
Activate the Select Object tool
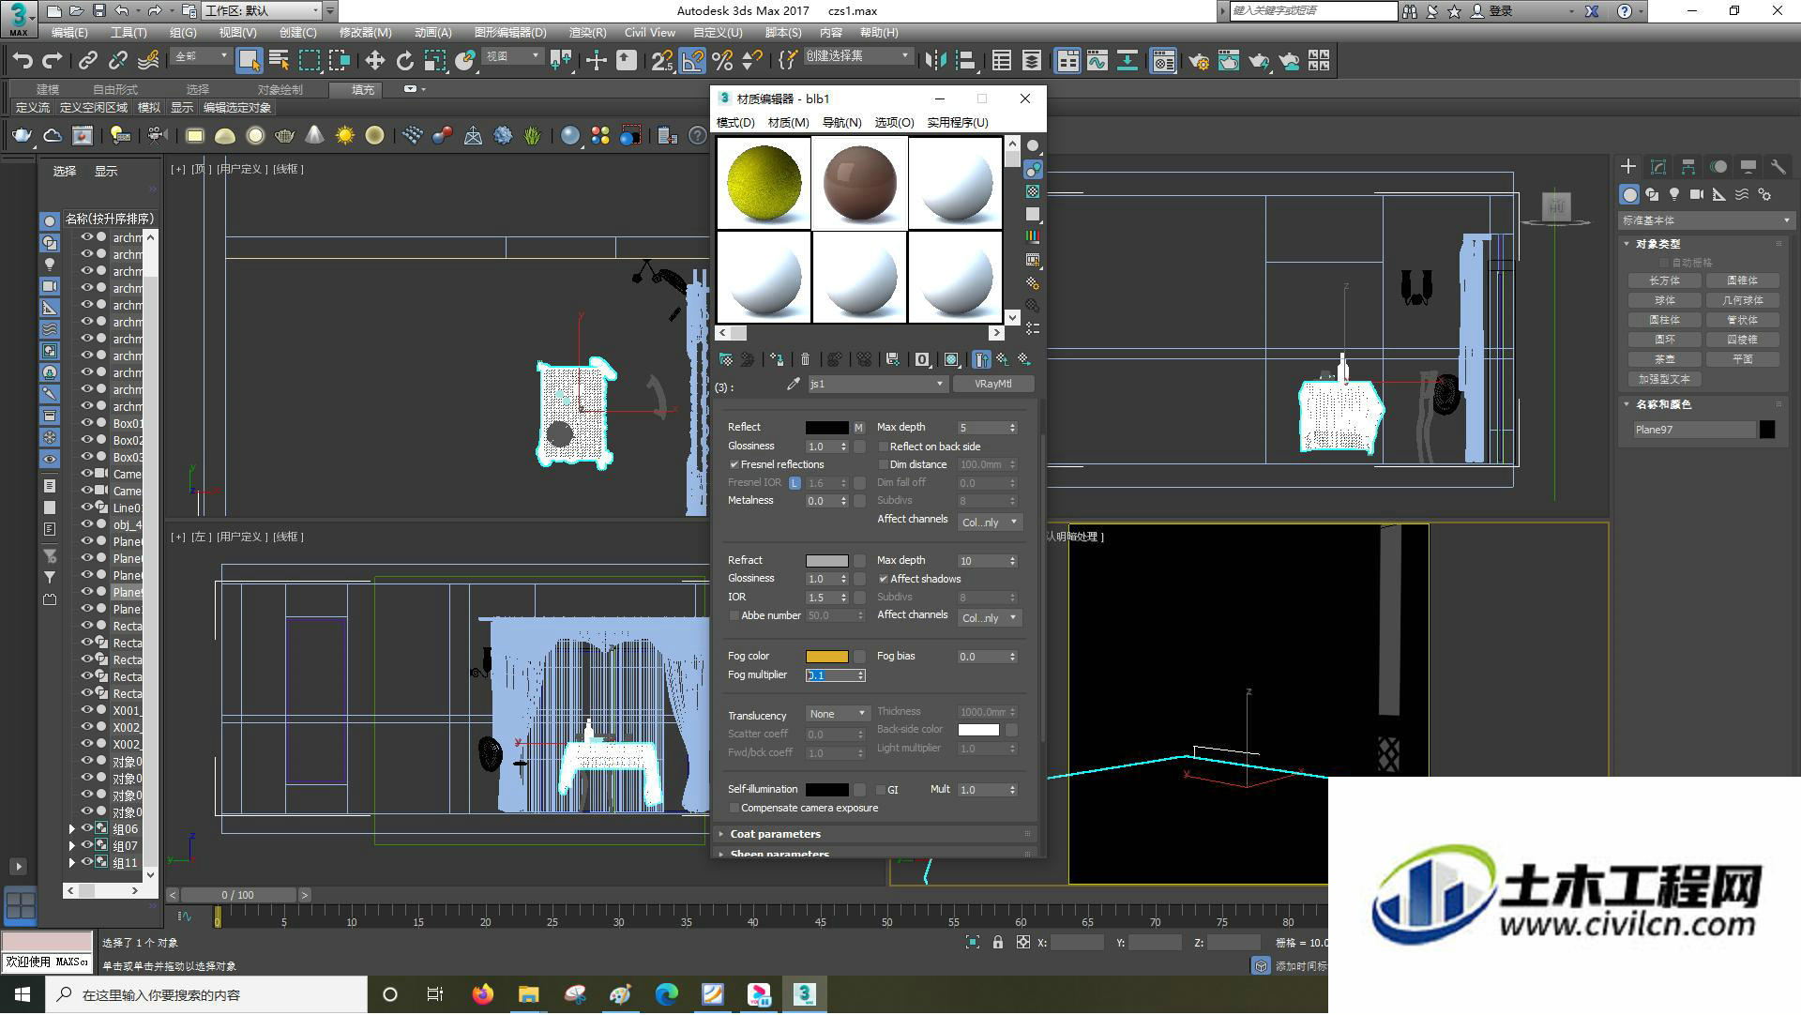point(249,61)
